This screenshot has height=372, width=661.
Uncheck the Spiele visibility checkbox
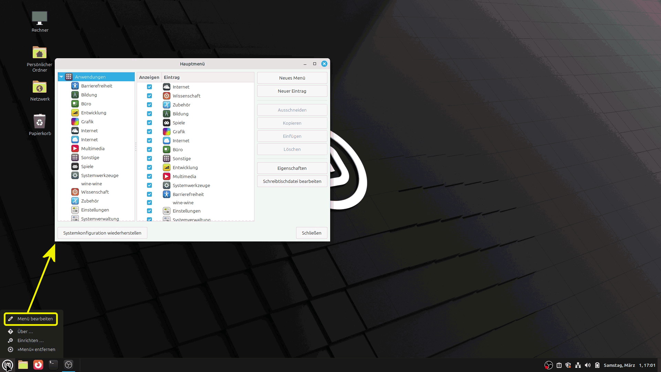[x=149, y=123]
